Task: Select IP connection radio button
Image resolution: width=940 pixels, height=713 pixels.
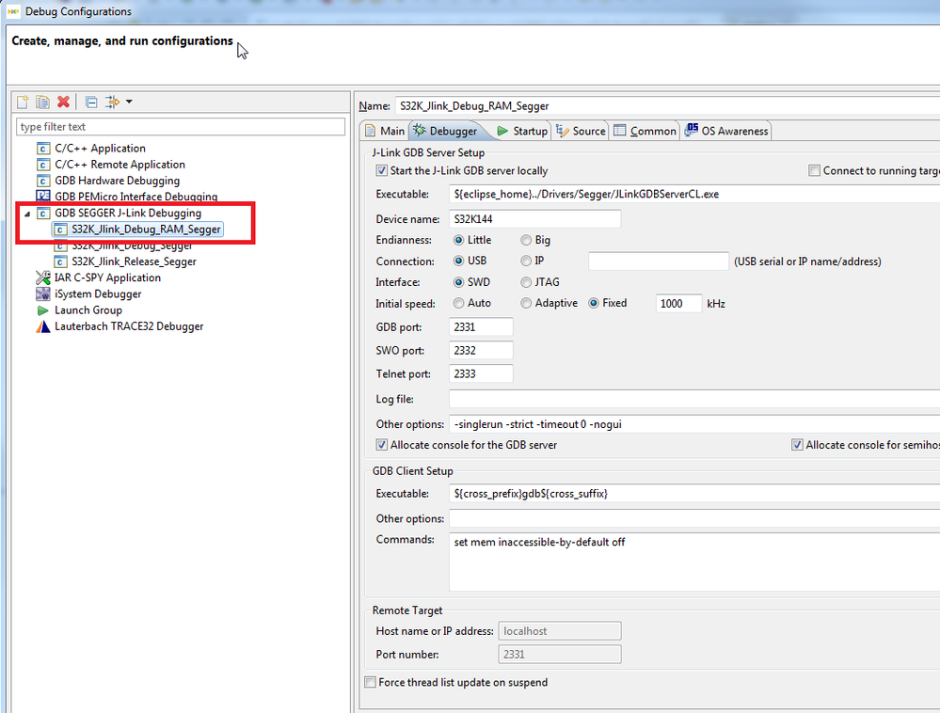Action: (x=526, y=261)
